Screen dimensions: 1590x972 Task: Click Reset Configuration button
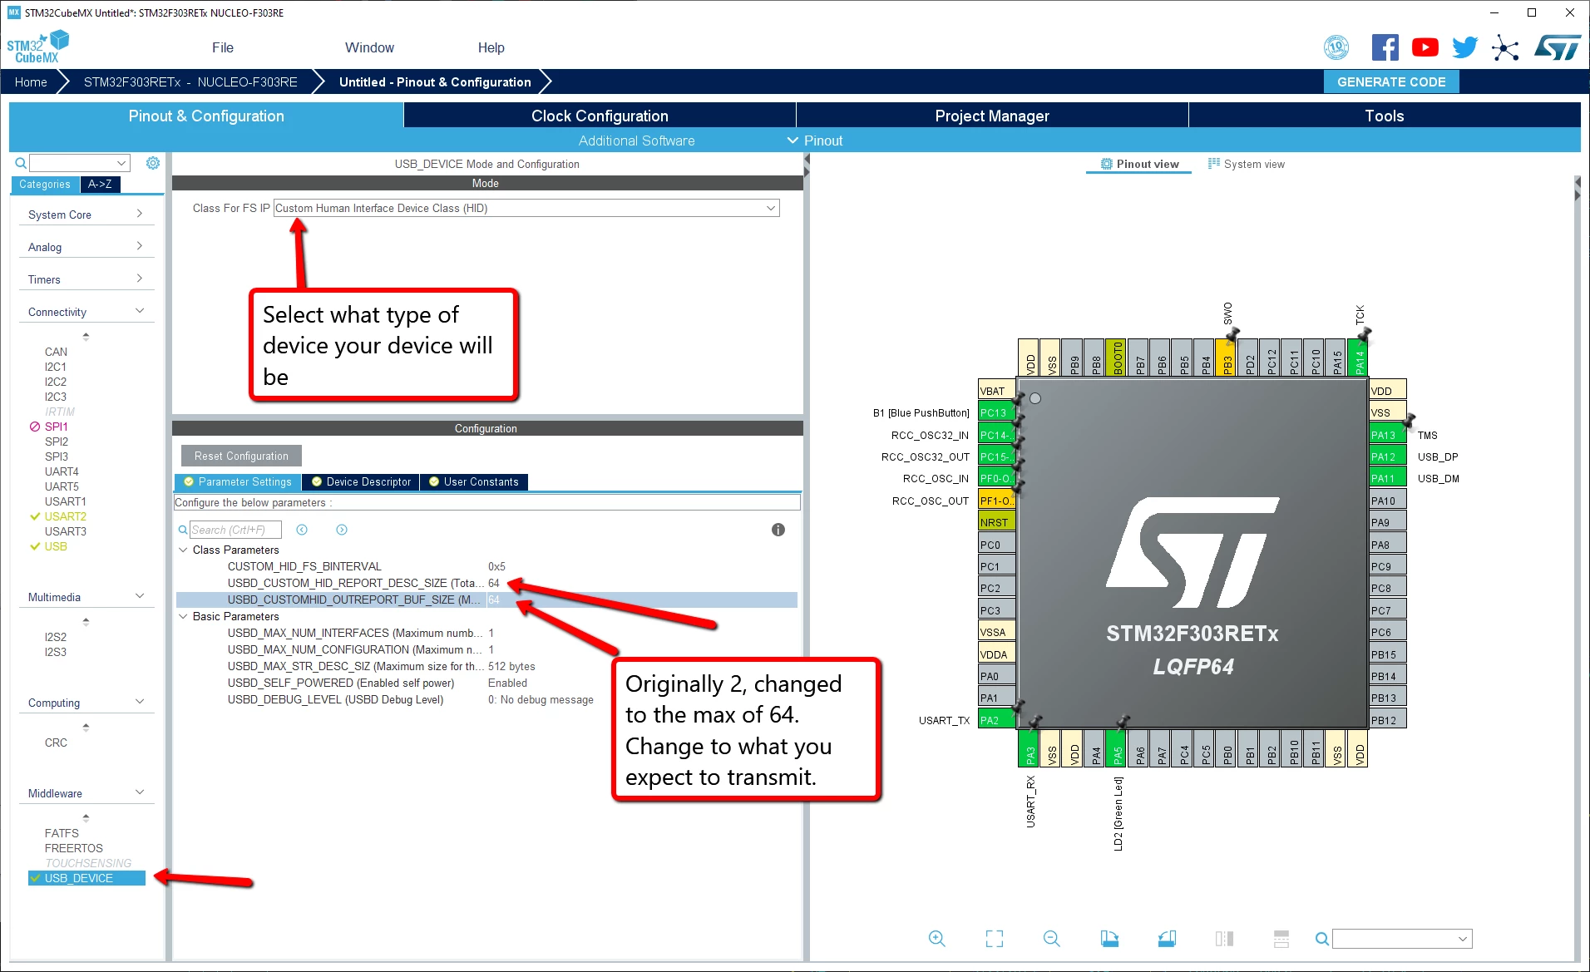click(241, 456)
